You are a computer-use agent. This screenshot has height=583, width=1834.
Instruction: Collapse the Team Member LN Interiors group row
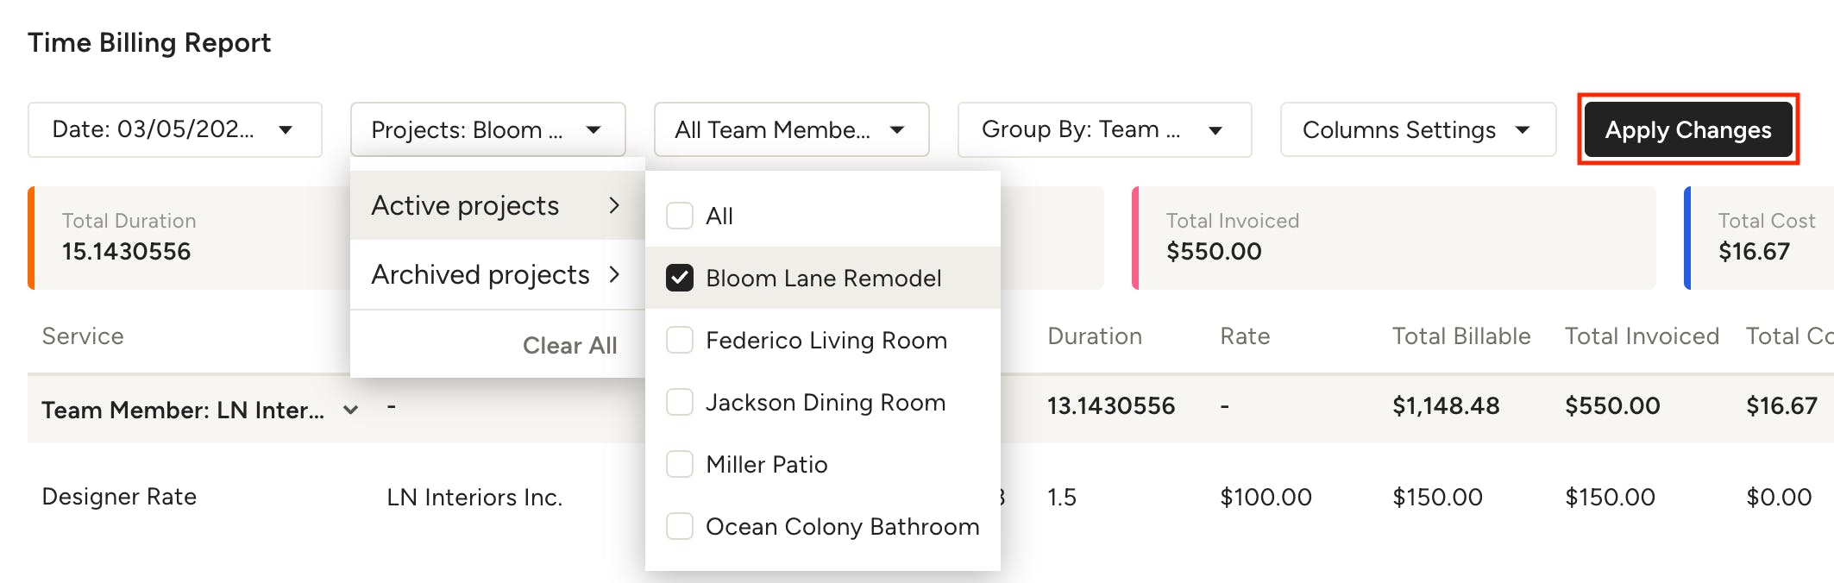pyautogui.click(x=350, y=410)
